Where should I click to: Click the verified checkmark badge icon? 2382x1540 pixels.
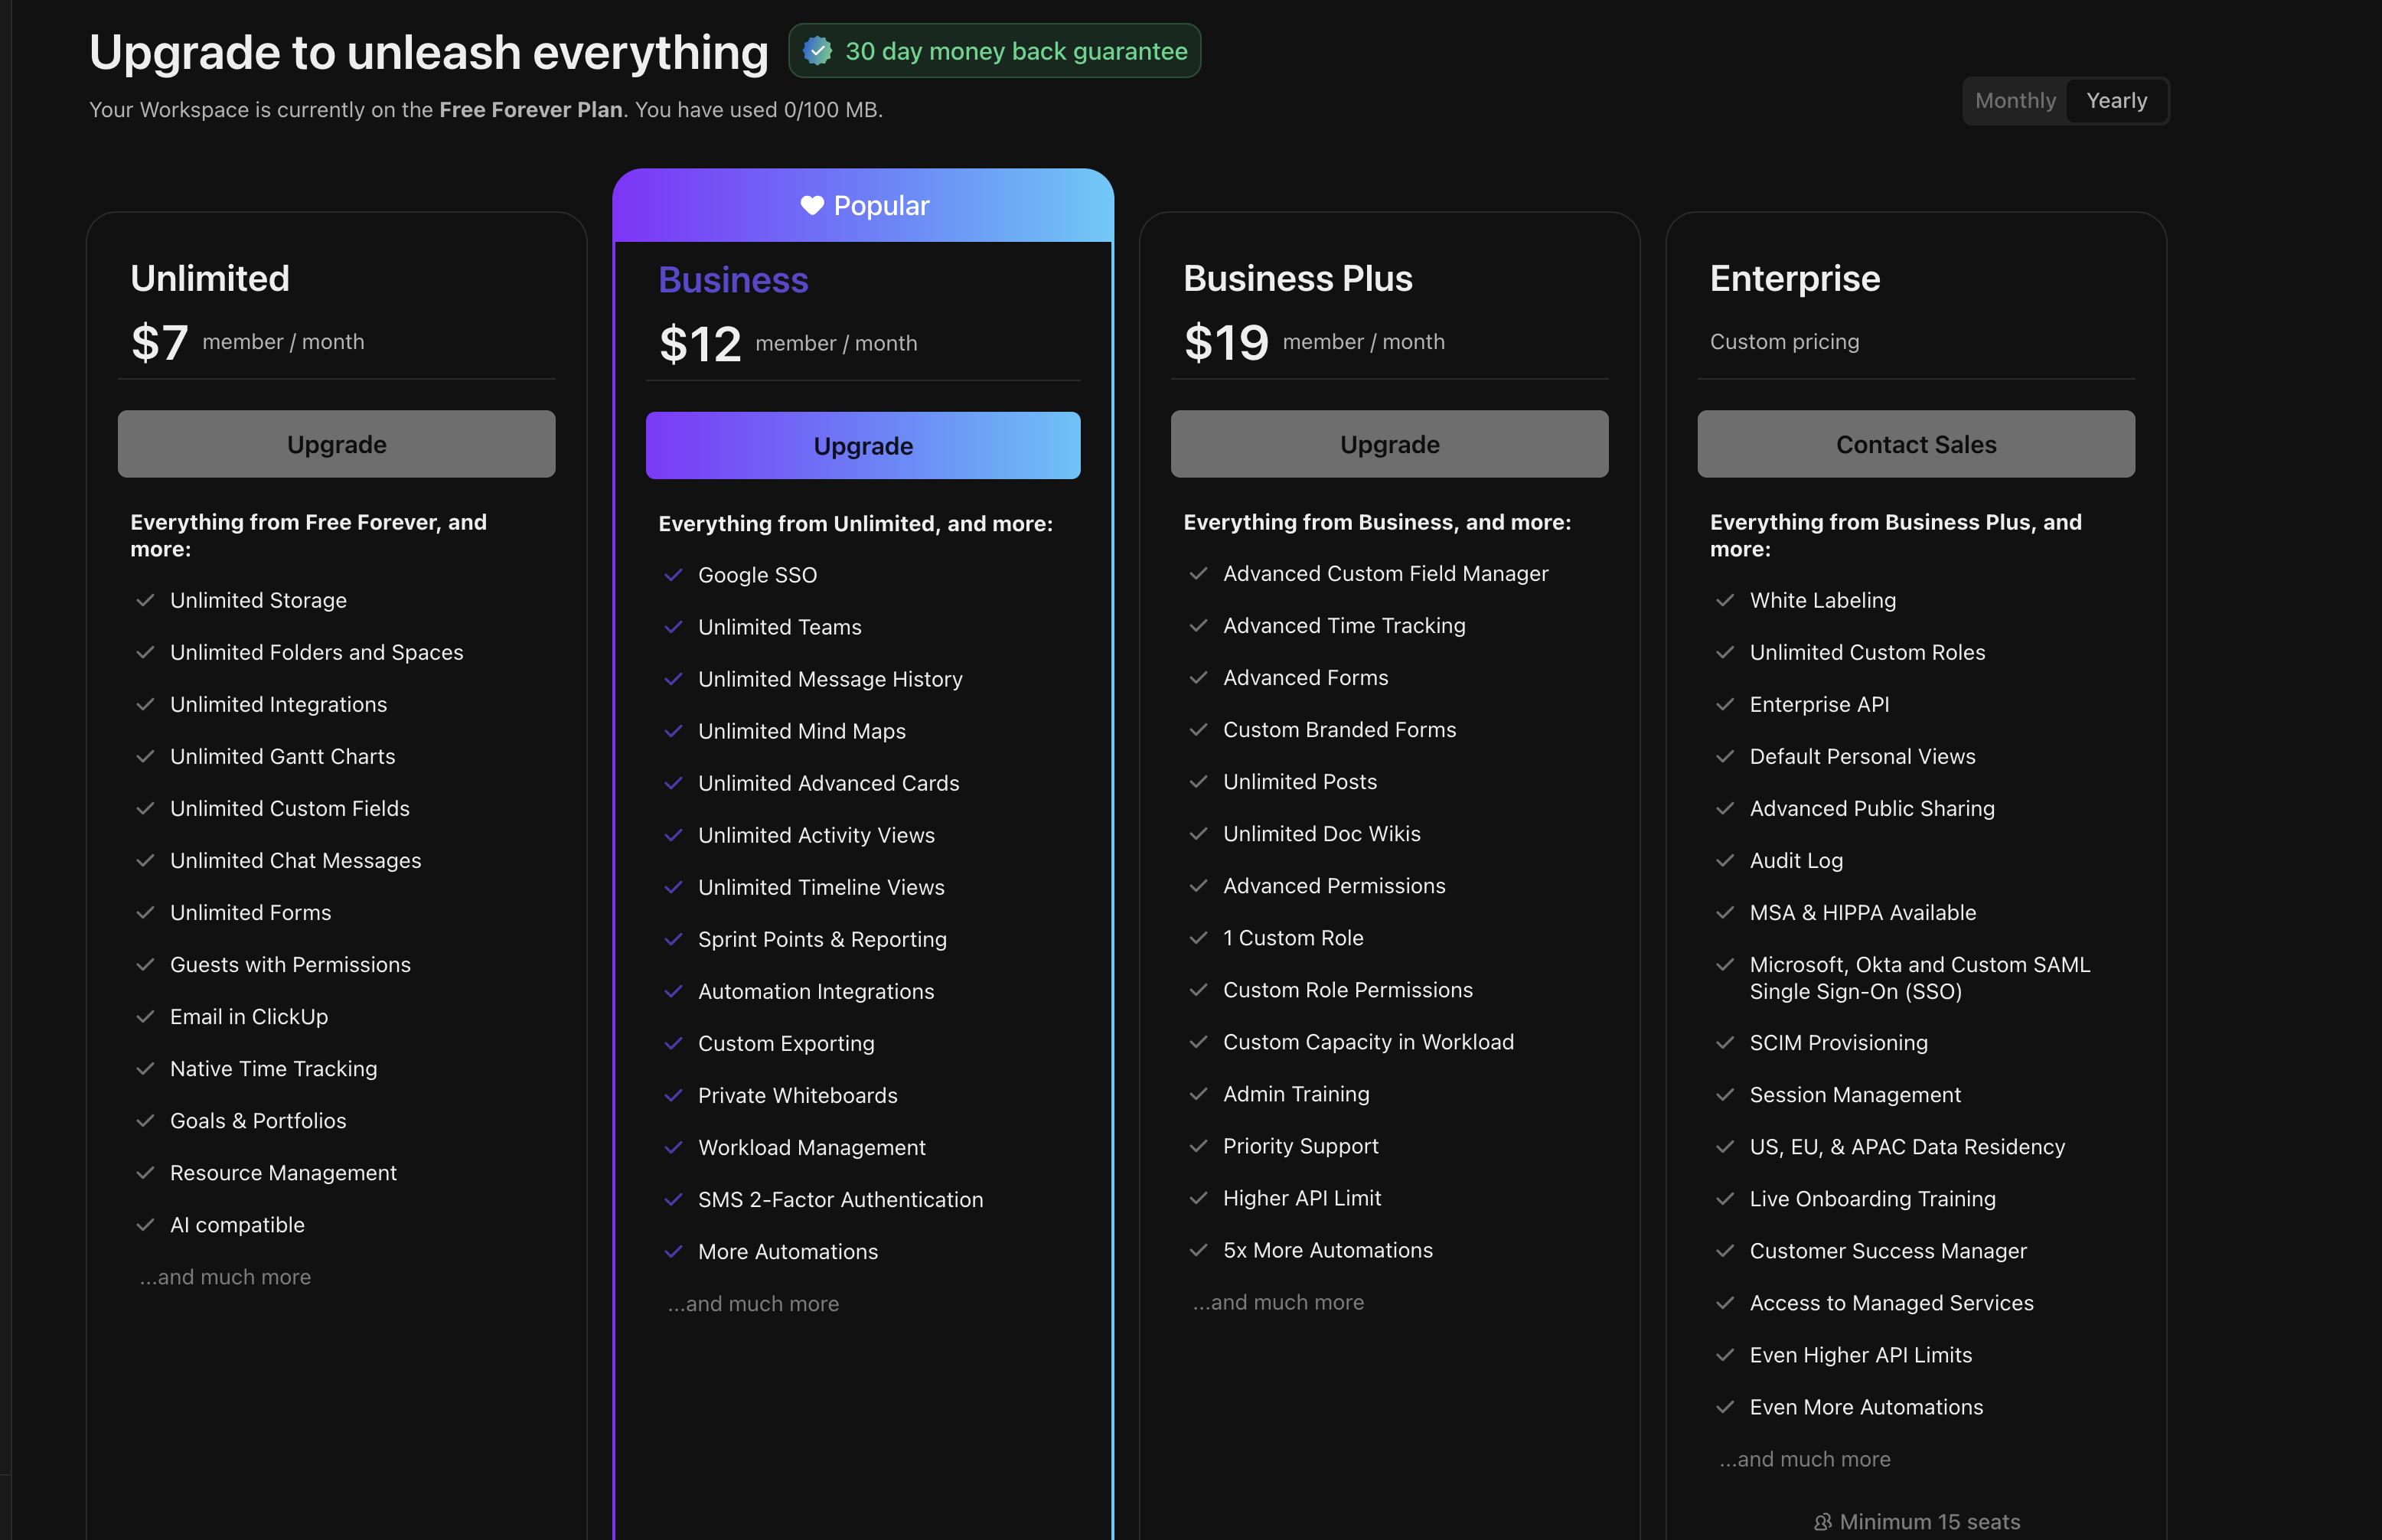817,51
